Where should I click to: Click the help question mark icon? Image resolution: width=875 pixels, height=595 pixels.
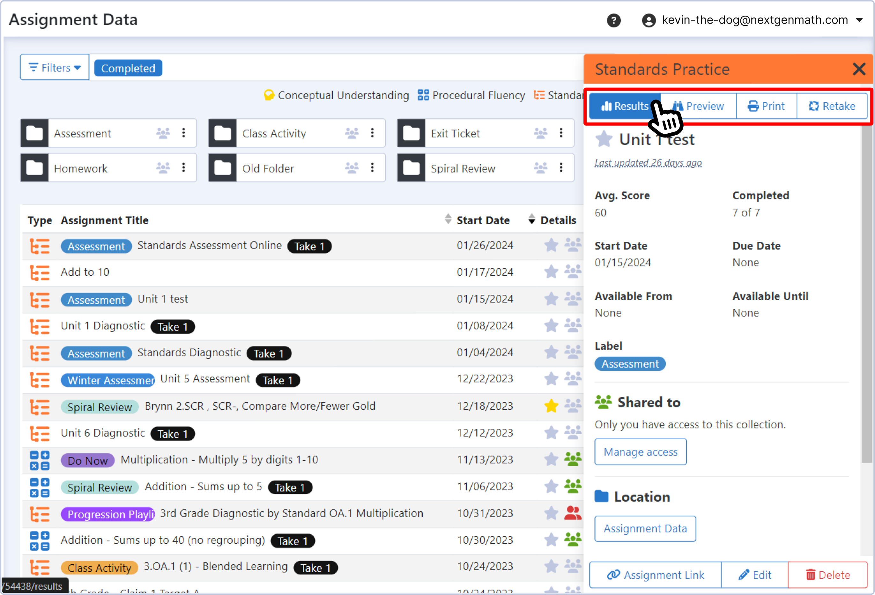tap(614, 21)
